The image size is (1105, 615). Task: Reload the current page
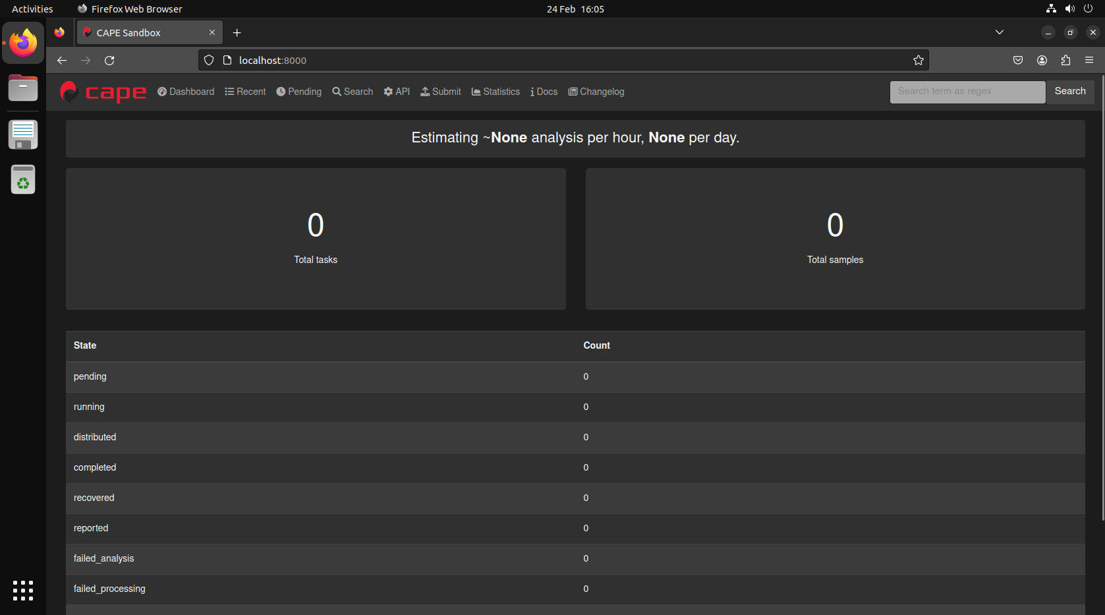coord(109,61)
